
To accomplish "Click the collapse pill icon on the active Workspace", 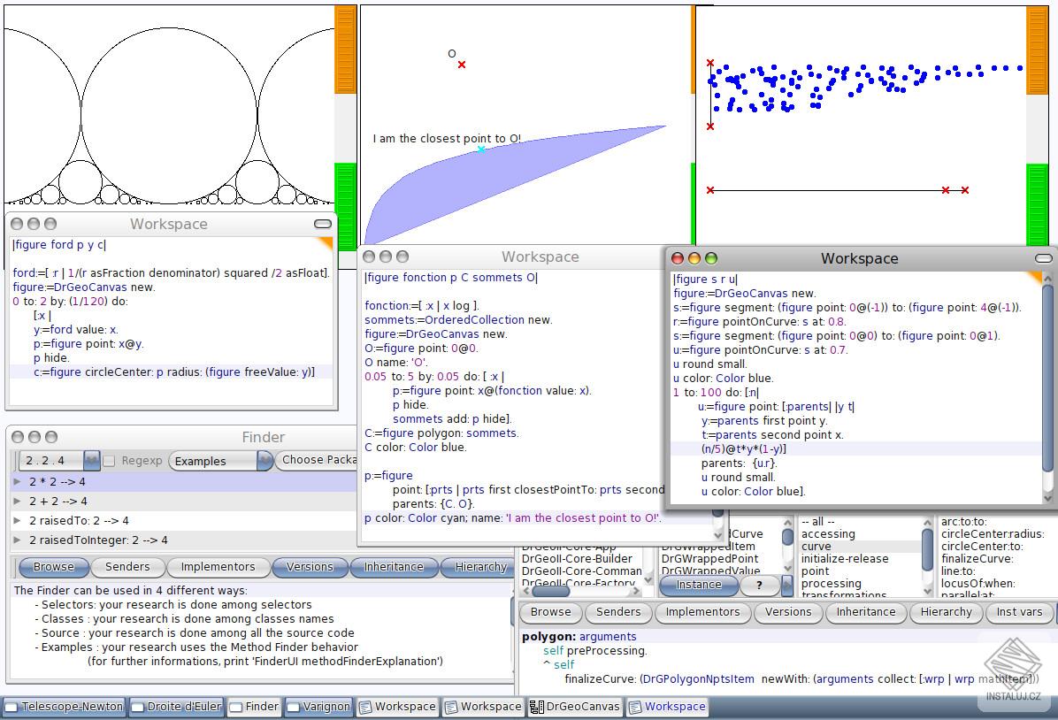I will [x=1044, y=258].
